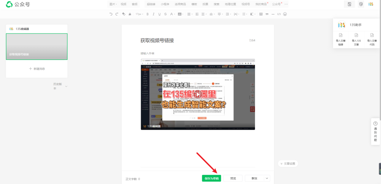The width and height of the screenshot is (381, 184).
Task: Toggle strikethrough formatting
Action: 165,14
